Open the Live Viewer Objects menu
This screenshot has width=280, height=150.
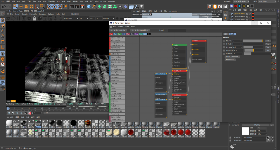[24, 14]
